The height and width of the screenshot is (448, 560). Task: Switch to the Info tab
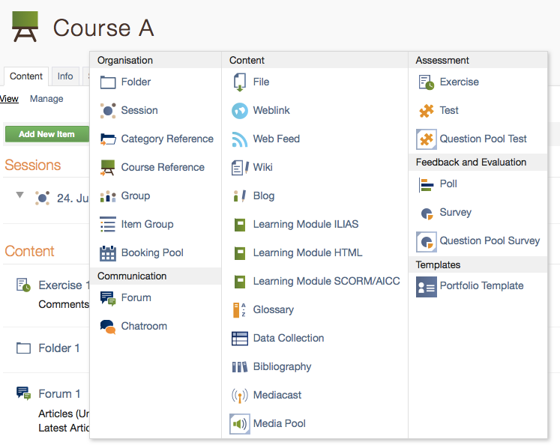(x=65, y=76)
